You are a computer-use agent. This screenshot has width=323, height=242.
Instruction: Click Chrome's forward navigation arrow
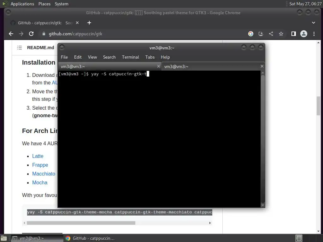21,34
